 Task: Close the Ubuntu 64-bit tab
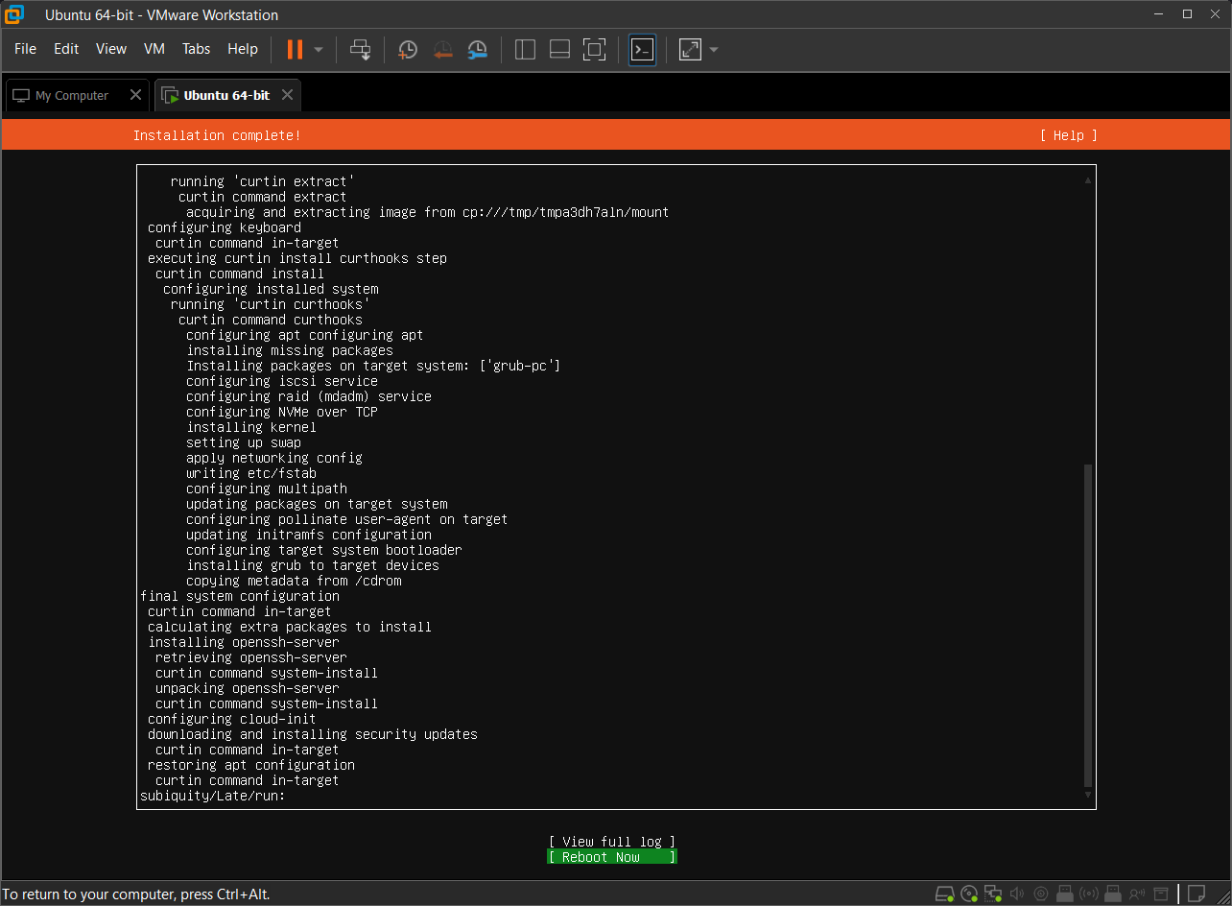(287, 95)
